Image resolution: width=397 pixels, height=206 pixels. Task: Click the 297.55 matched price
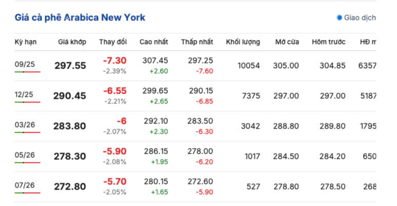(70, 66)
